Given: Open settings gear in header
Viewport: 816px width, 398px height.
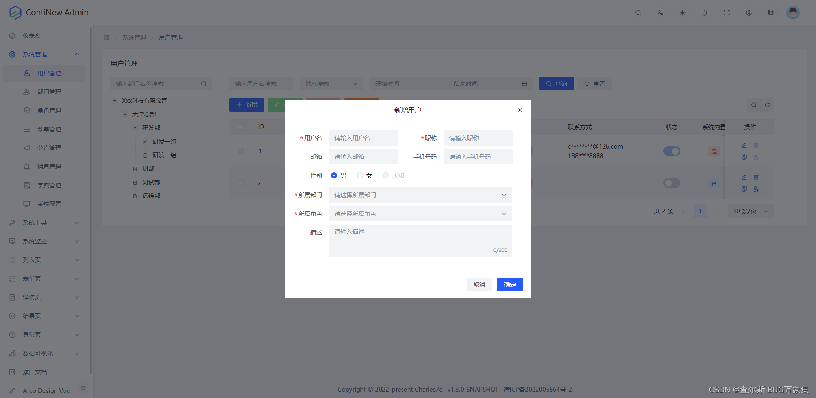Looking at the screenshot, I should pyautogui.click(x=749, y=13).
